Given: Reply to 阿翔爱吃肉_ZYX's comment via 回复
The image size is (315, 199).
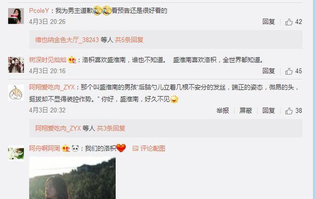Looking at the screenshot, I should [x=269, y=110].
